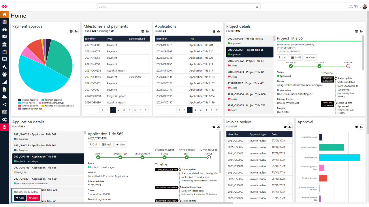Select 2016/OP0372 - Project Title 81 item
Screen dimensions: 369x207
click(250, 63)
